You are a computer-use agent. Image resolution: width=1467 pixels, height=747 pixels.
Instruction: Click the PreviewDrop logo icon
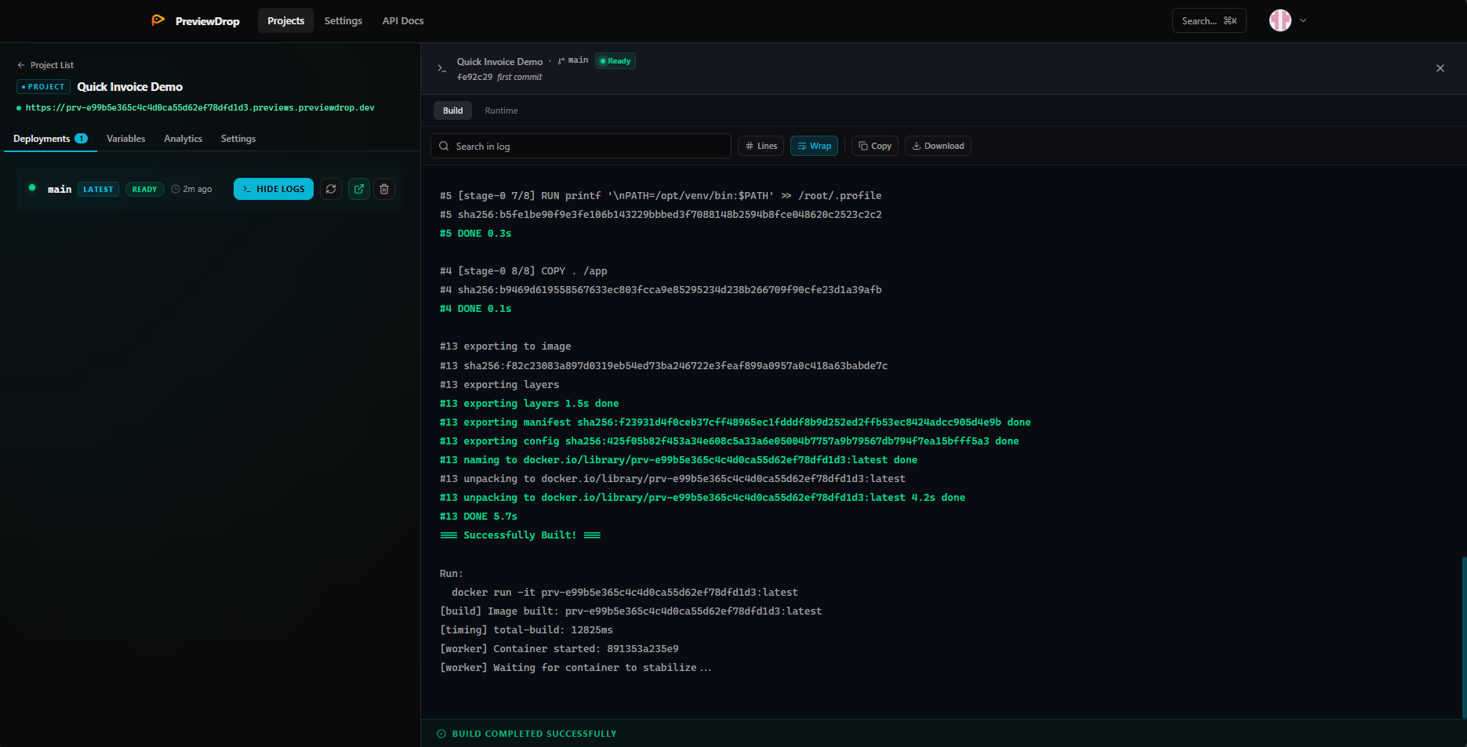tap(158, 20)
